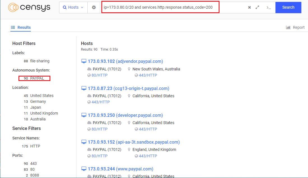Click monitor icon beside 173.0.93.244
The width and height of the screenshot is (308, 178).
click(84, 169)
